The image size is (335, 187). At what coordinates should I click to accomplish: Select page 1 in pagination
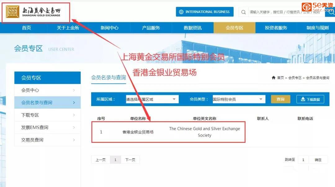(115, 160)
